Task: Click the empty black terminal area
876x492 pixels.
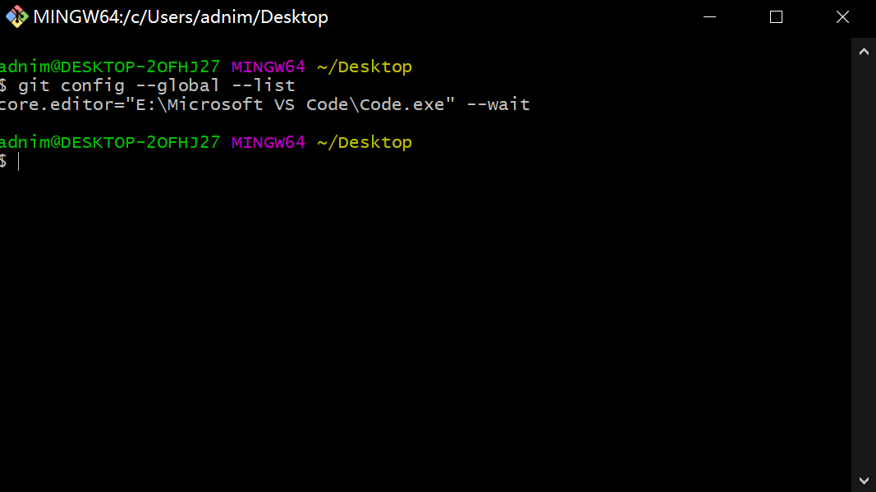Action: pos(424,324)
